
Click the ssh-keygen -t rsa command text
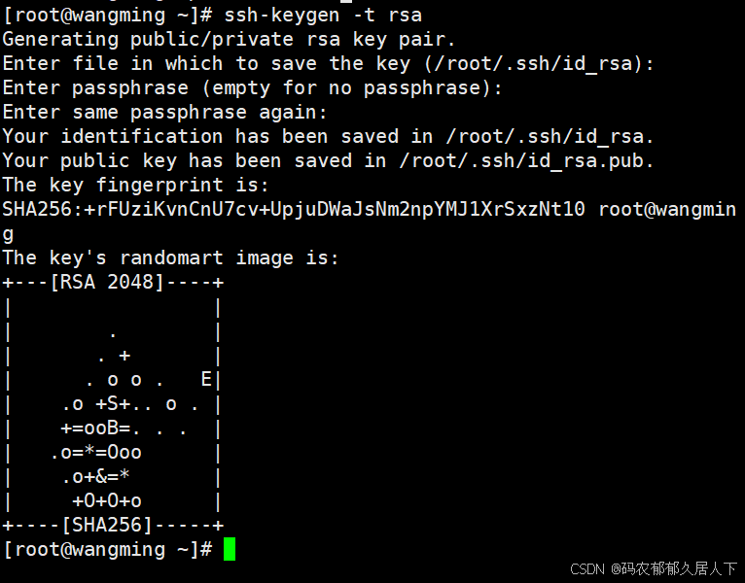point(324,16)
